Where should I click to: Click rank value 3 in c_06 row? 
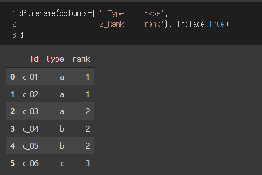tap(88, 163)
